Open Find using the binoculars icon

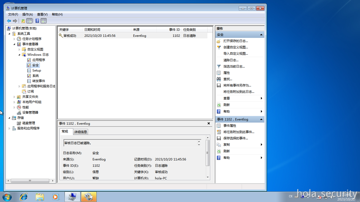[219, 79]
